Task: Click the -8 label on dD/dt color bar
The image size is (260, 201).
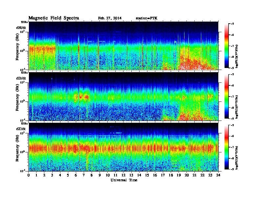Action: click(x=232, y=107)
